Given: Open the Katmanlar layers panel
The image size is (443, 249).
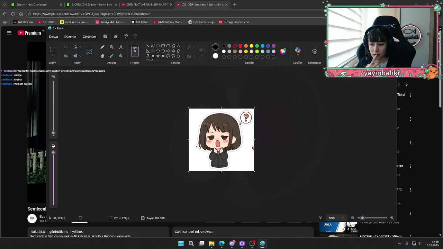Looking at the screenshot, I should [315, 51].
